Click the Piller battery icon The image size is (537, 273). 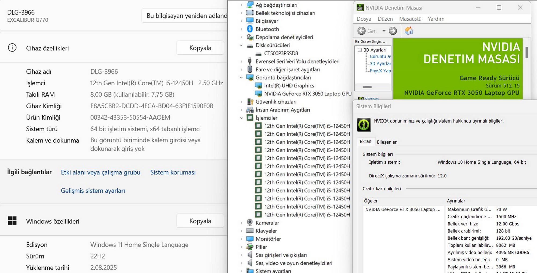click(x=250, y=247)
